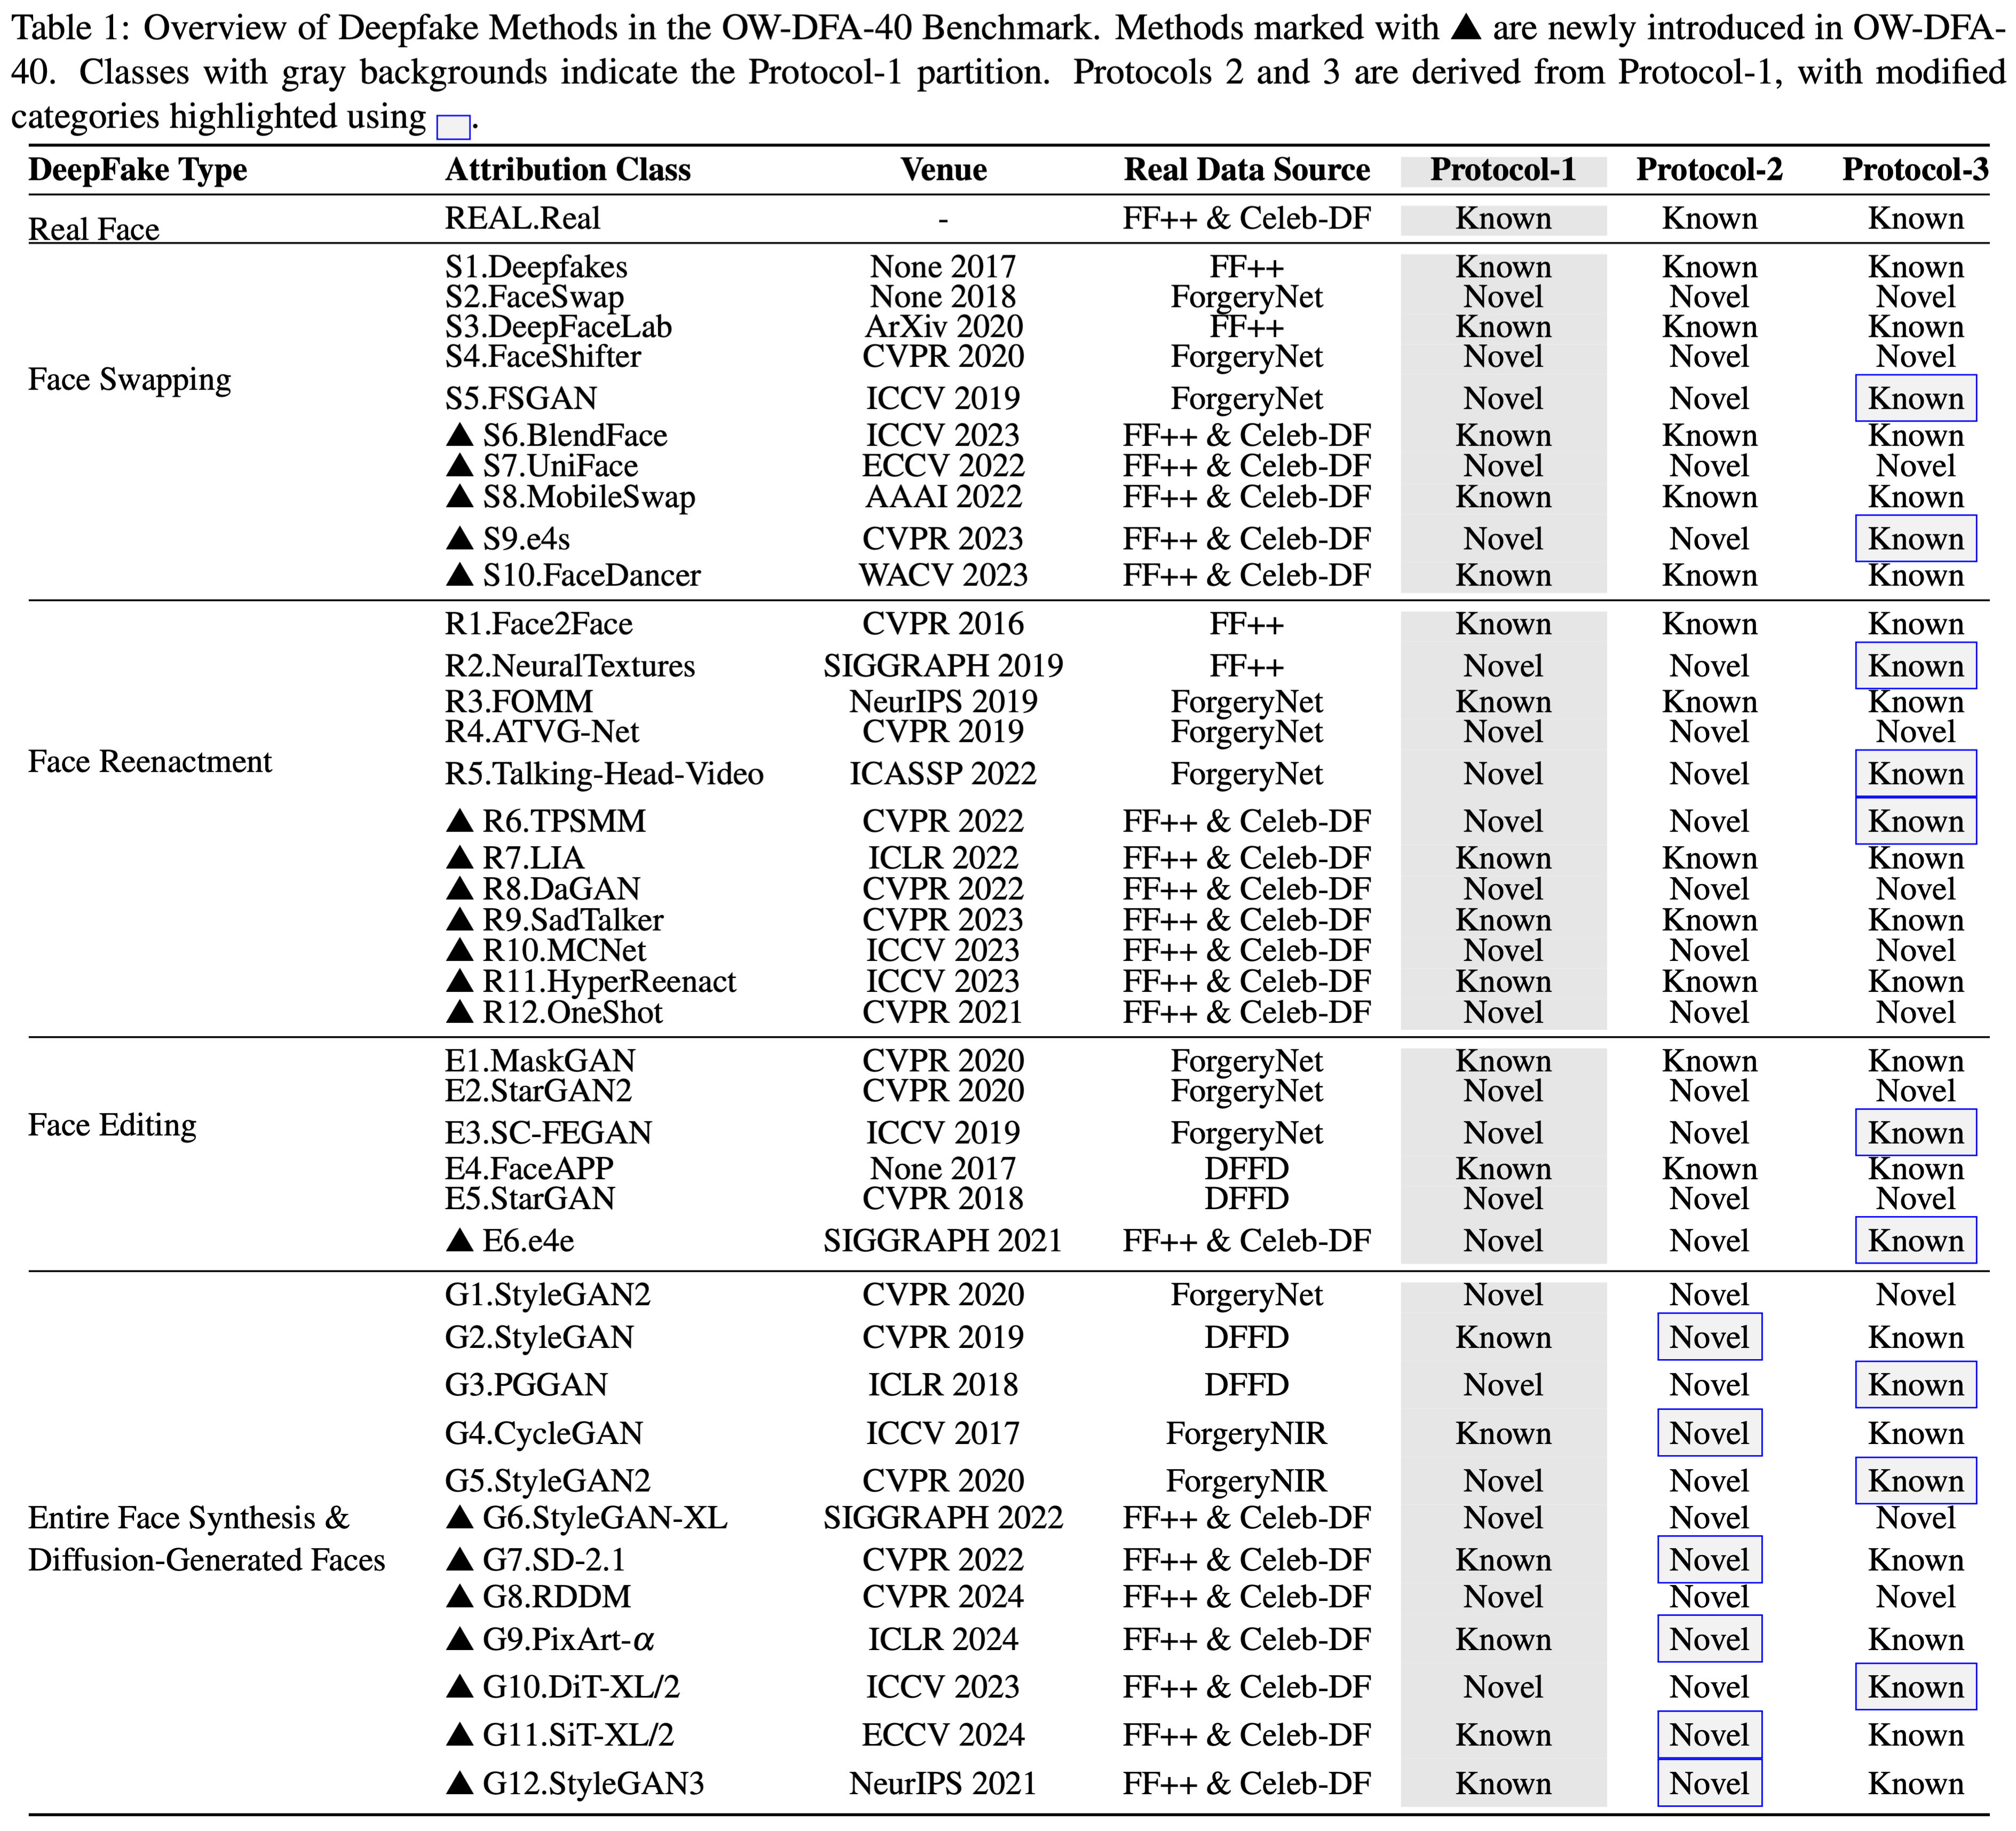Screen dimensions: 2016x1831
Task: Click the boxed Novel cell for G2.StyleGAN
Action: [1709, 1337]
